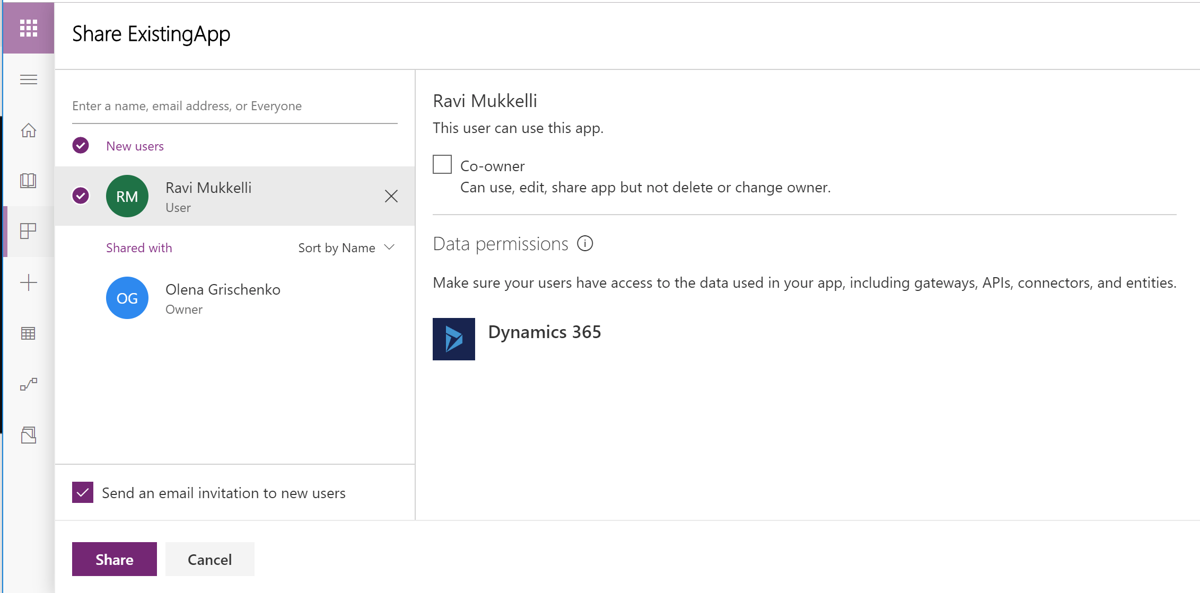Open the Microsoft 365 app launcher

coord(28,28)
